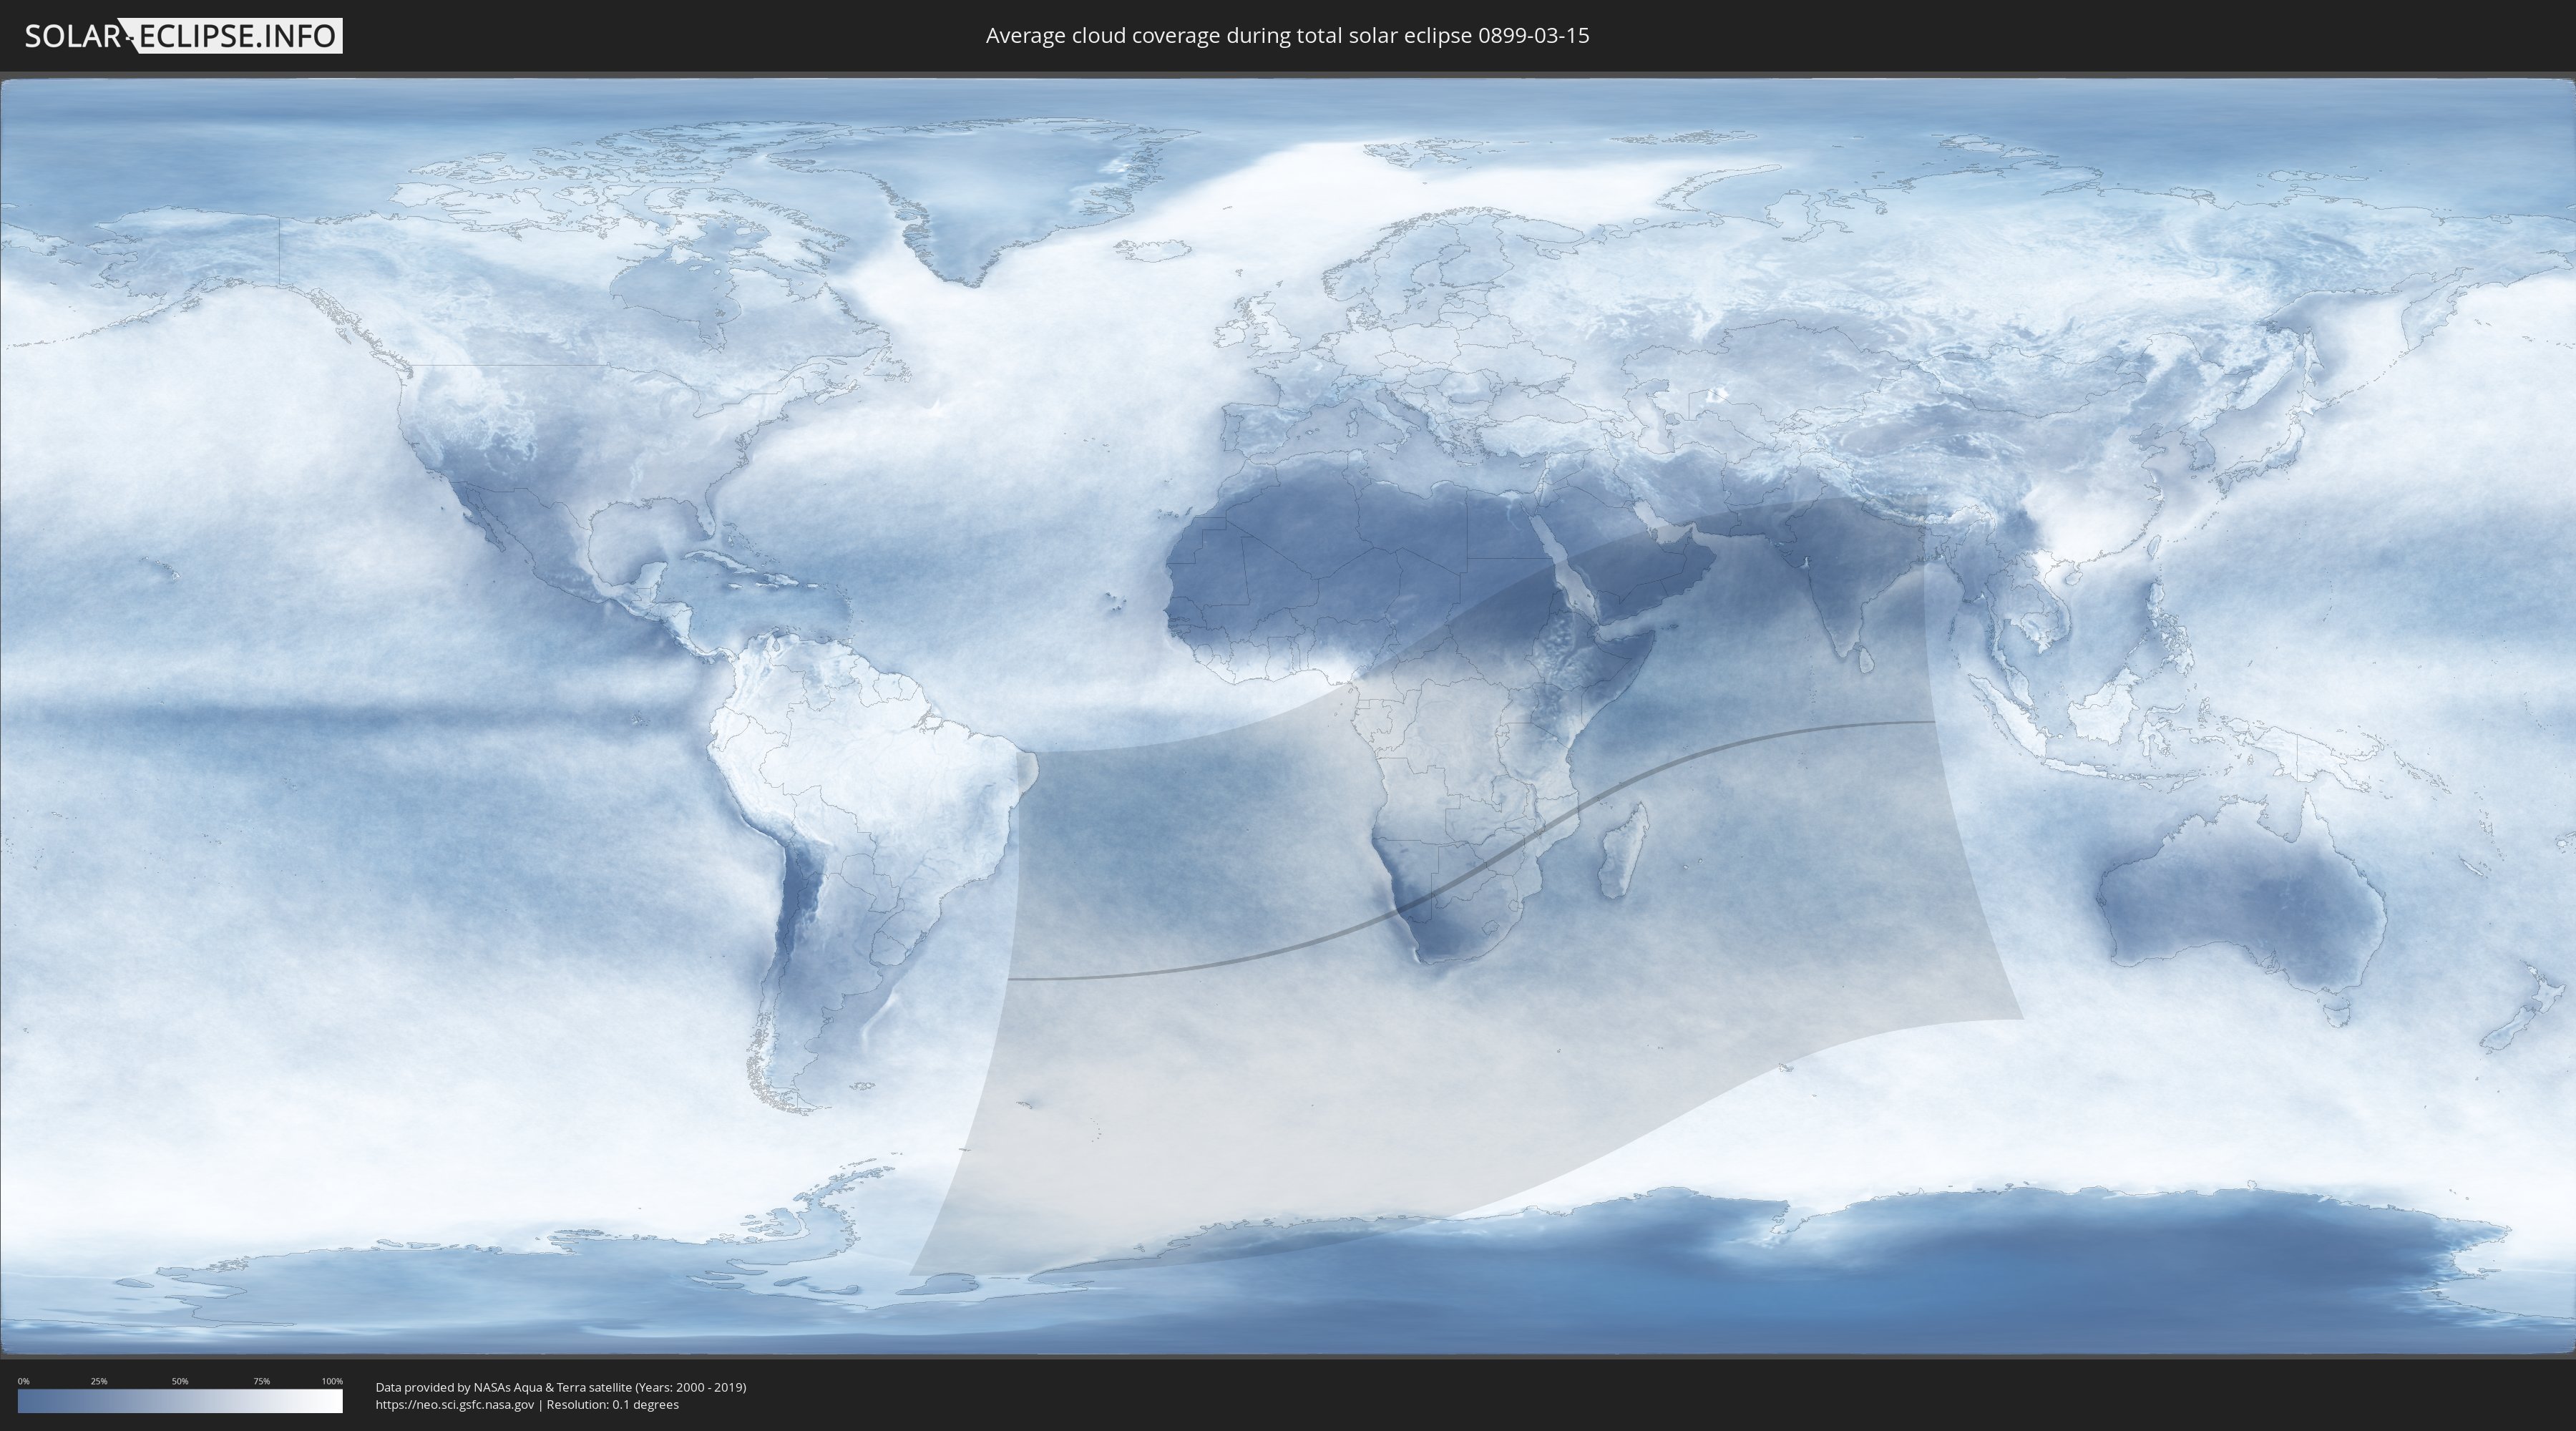Click the '100%' legend label
Screen dimensions: 2576x1431
click(x=332, y=1381)
